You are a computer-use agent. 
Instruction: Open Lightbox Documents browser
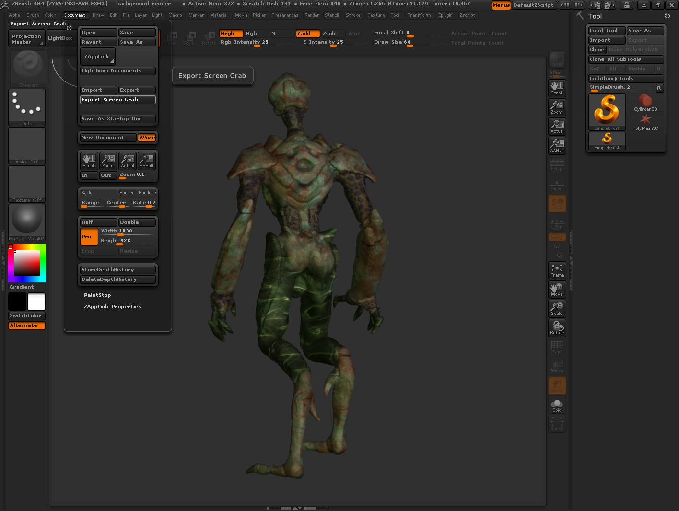[118, 71]
